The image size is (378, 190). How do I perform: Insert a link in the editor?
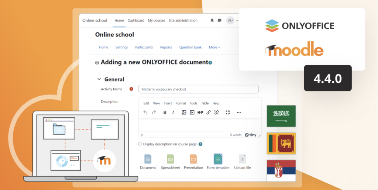pyautogui.click(x=209, y=113)
